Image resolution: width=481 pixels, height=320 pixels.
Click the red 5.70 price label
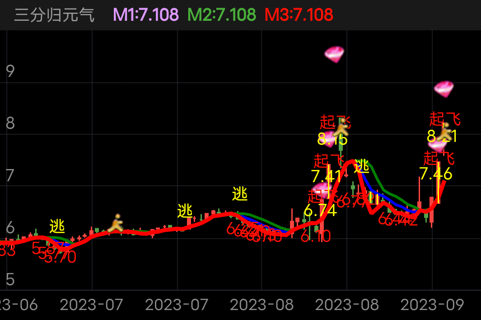61,257
